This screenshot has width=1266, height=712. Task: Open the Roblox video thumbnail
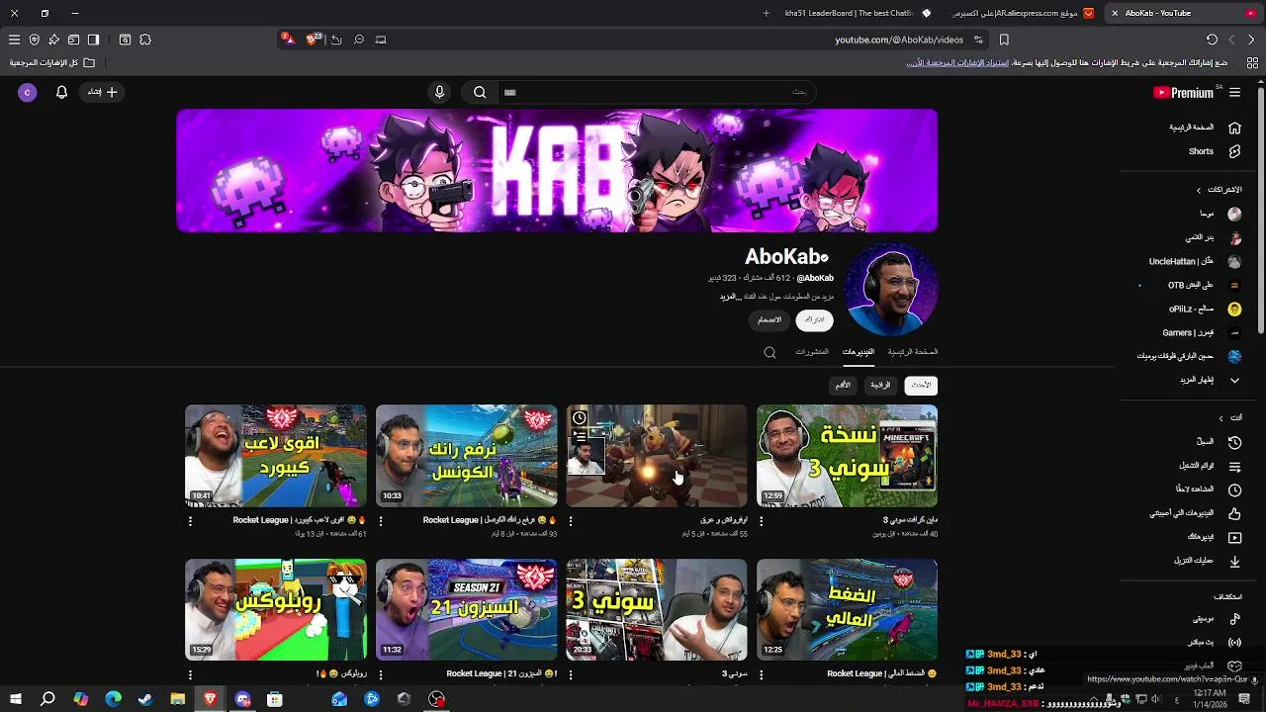coord(276,609)
